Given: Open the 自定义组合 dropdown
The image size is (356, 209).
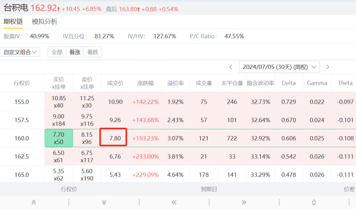Looking at the screenshot, I should pyautogui.click(x=20, y=52).
